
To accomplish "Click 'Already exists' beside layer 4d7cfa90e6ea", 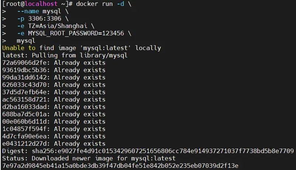I will point(79,136).
